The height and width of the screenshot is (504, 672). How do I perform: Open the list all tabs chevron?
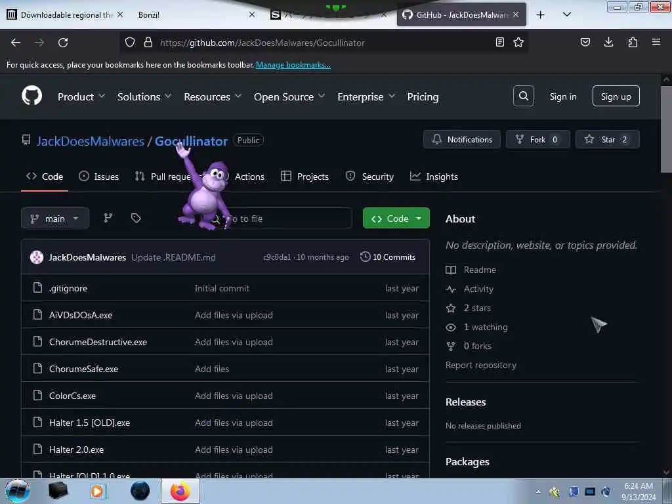click(566, 15)
